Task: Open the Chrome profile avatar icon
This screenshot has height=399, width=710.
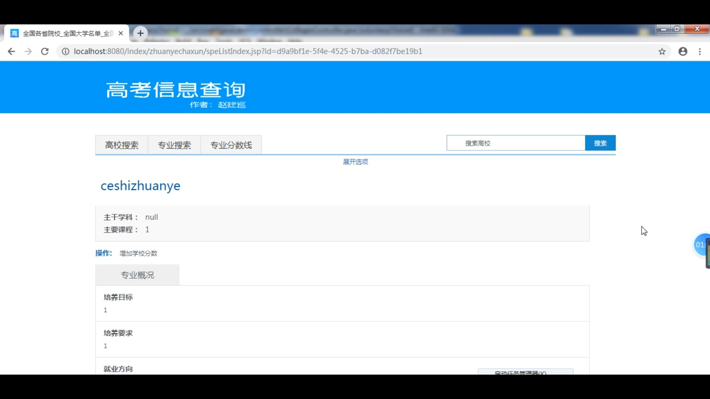Action: click(x=683, y=51)
